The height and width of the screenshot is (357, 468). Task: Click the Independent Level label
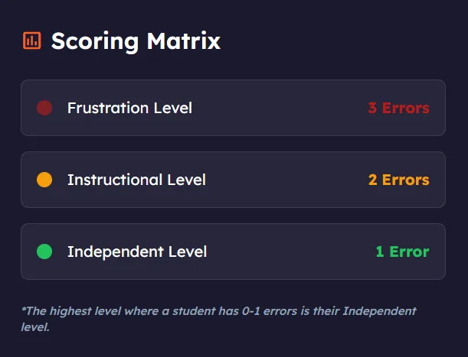pyautogui.click(x=137, y=252)
